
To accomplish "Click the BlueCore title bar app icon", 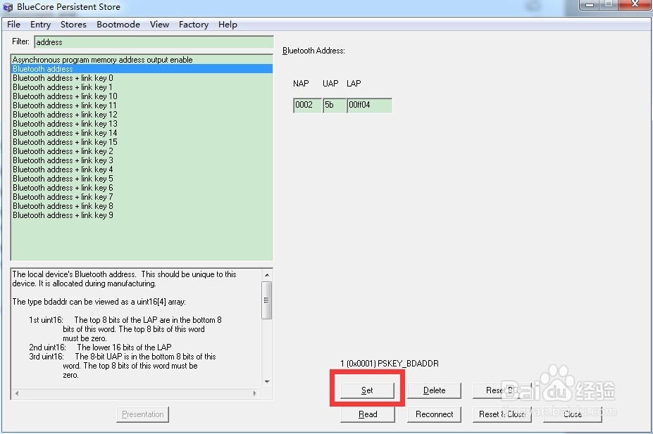I will pos(8,7).
